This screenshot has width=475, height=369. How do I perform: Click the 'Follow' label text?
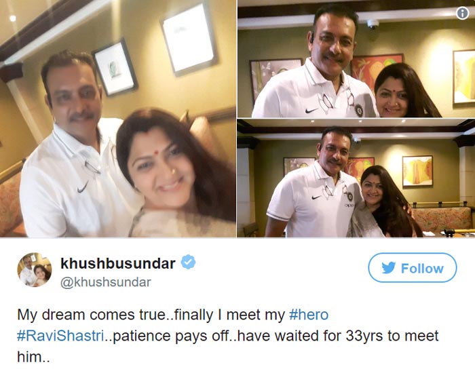pos(422,268)
